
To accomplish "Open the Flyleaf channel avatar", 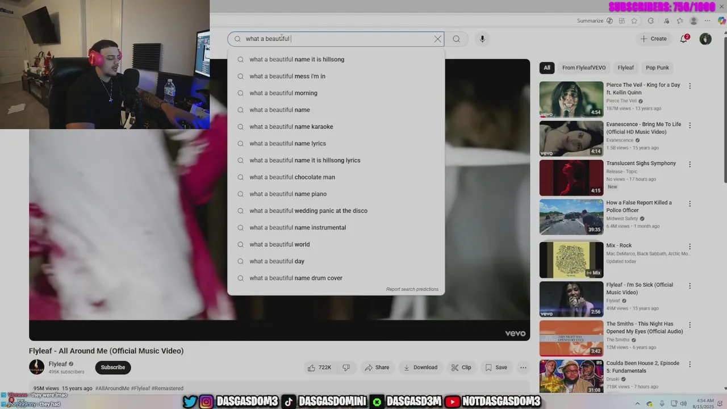I will pyautogui.click(x=36, y=367).
